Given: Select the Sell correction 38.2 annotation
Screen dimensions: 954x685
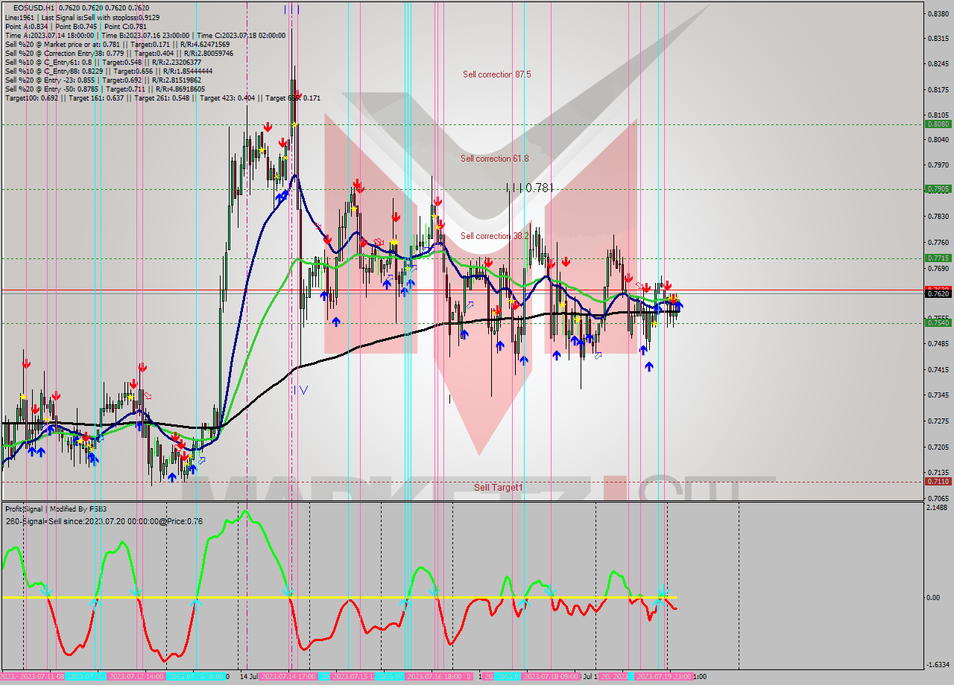Looking at the screenshot, I should (x=493, y=237).
